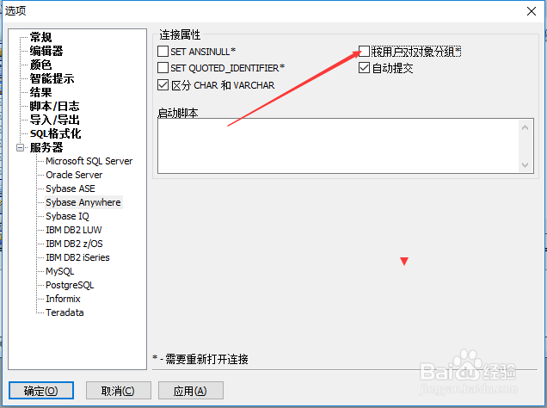Image resolution: width=547 pixels, height=408 pixels.
Task: Confirm with the 确定(O) button
Action: [x=41, y=391]
